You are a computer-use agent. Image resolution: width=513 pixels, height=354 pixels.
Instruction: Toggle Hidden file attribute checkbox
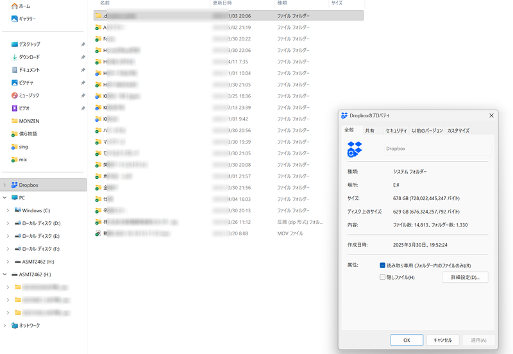[x=382, y=277]
